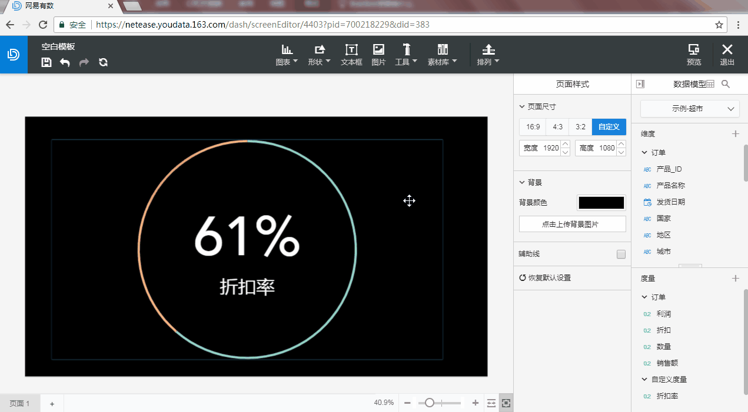Screen dimensions: 748x412
Task: Increase the 宽度 width with up stepper
Action: point(565,144)
